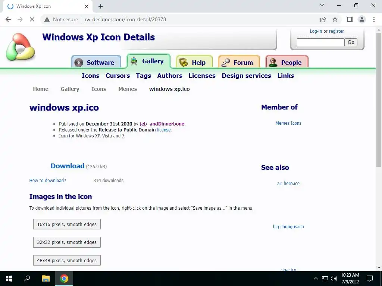Screen dimensions: 382x286
Task: Open notification center icon
Action: click(x=370, y=279)
